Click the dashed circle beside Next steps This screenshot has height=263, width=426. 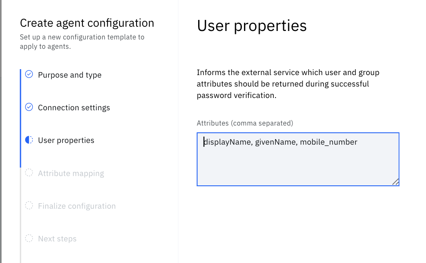coord(29,238)
